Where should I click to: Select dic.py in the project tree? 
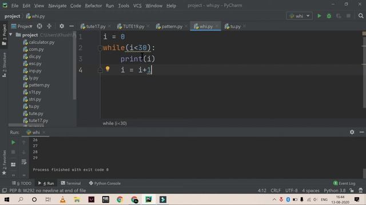[32, 56]
